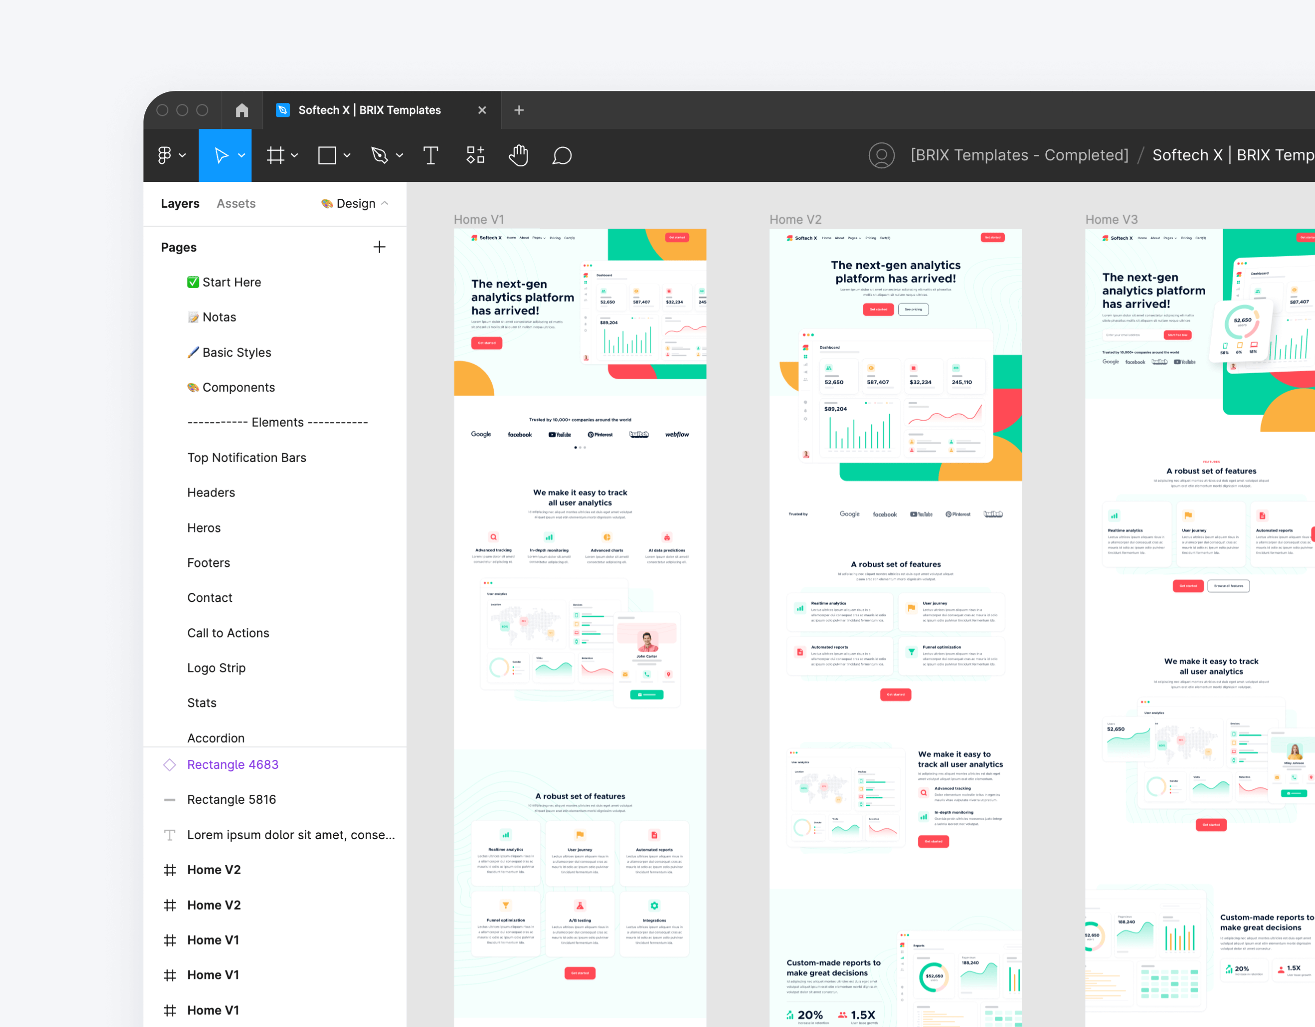This screenshot has height=1027, width=1315.
Task: Collapse the Design panel with its chevron
Action: point(385,203)
